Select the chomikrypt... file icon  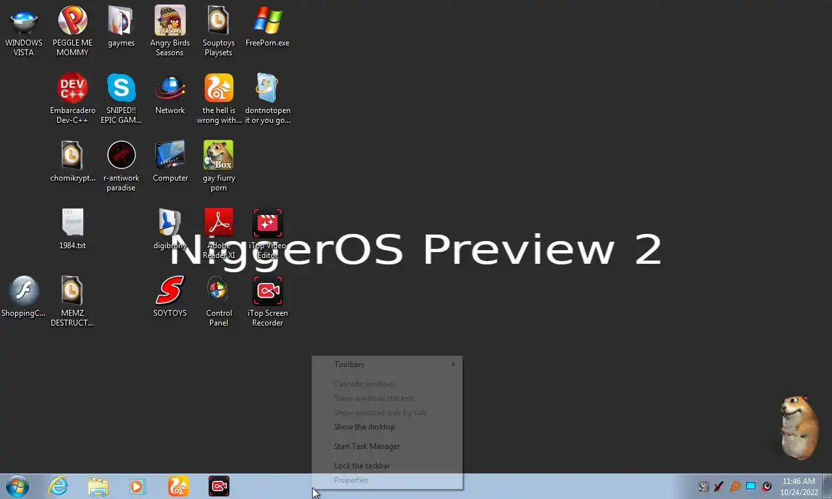pyautogui.click(x=72, y=162)
